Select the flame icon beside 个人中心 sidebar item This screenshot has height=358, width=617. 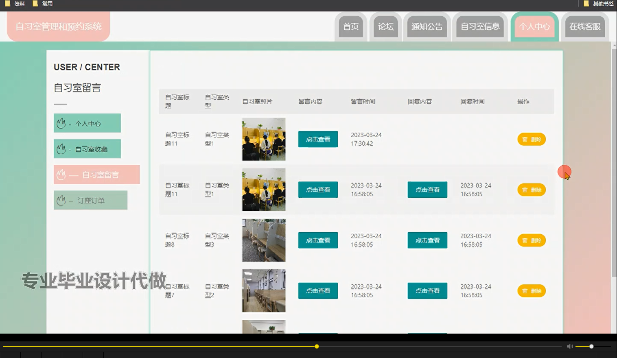62,123
